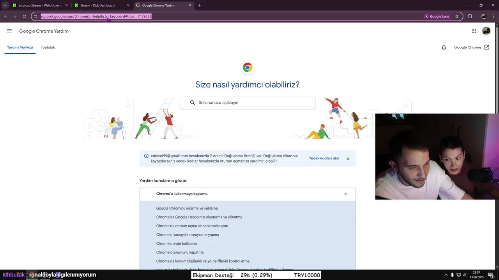This screenshot has height=280, width=499.
Task: Click the microphone tray icon
Action: (x=452, y=275)
